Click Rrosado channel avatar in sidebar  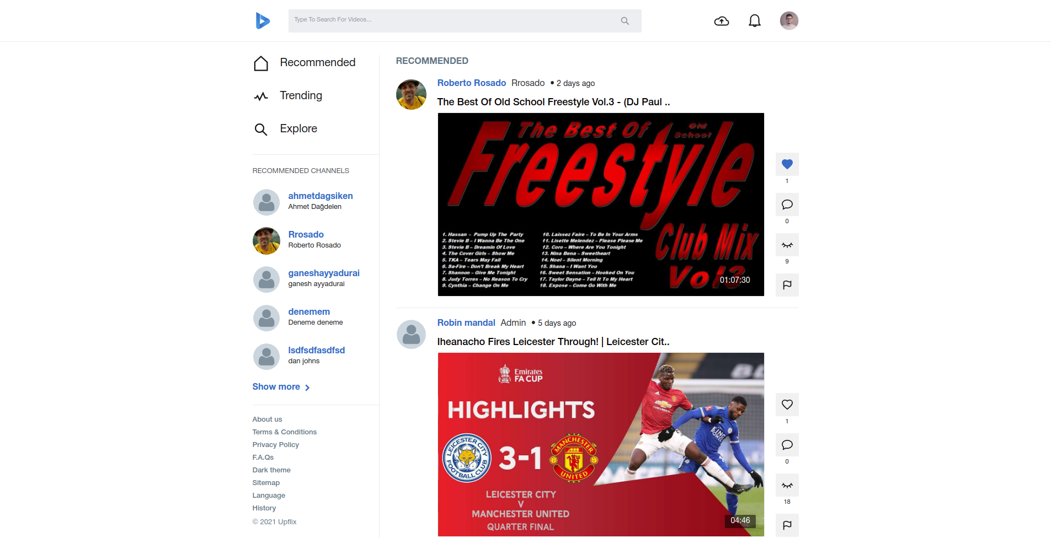pos(266,241)
